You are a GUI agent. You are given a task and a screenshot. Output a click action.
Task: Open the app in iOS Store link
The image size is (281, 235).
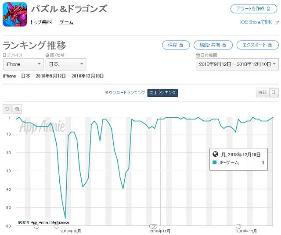point(256,22)
